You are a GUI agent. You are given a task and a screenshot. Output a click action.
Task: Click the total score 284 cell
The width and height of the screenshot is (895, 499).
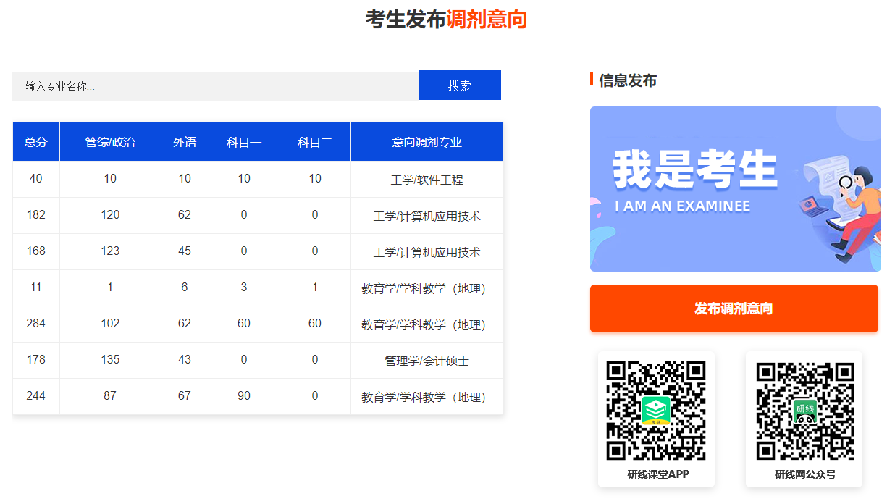click(35, 324)
